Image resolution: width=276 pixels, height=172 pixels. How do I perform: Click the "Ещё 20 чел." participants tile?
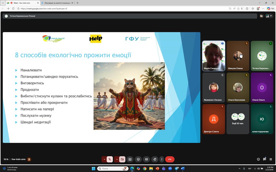coord(238,119)
